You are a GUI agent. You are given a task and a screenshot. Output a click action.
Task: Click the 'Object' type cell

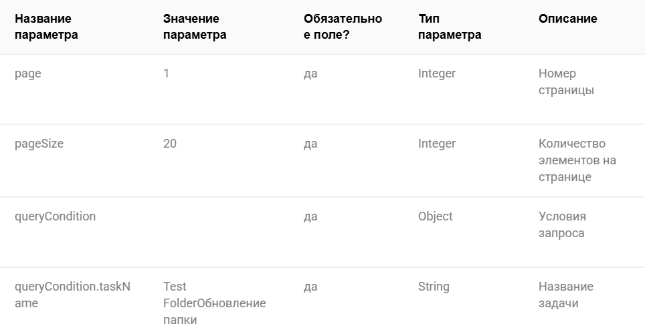point(435,216)
